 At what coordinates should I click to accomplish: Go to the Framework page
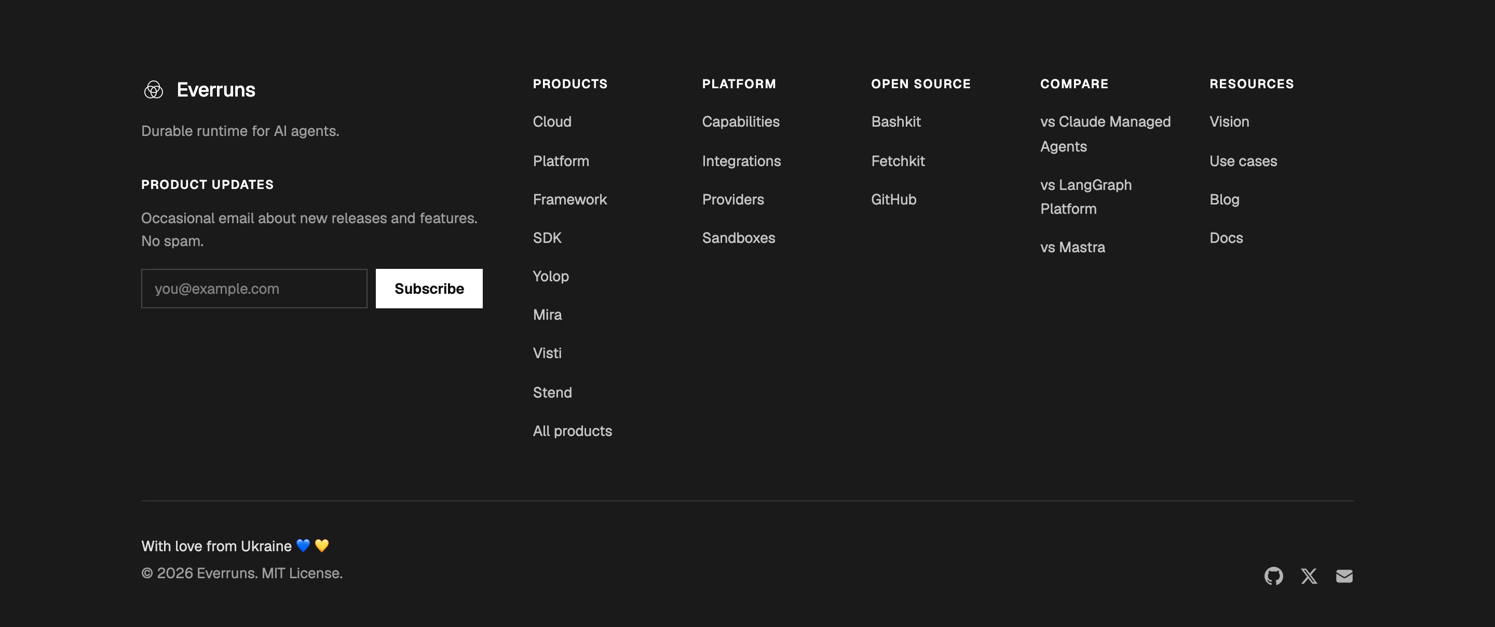click(x=569, y=200)
